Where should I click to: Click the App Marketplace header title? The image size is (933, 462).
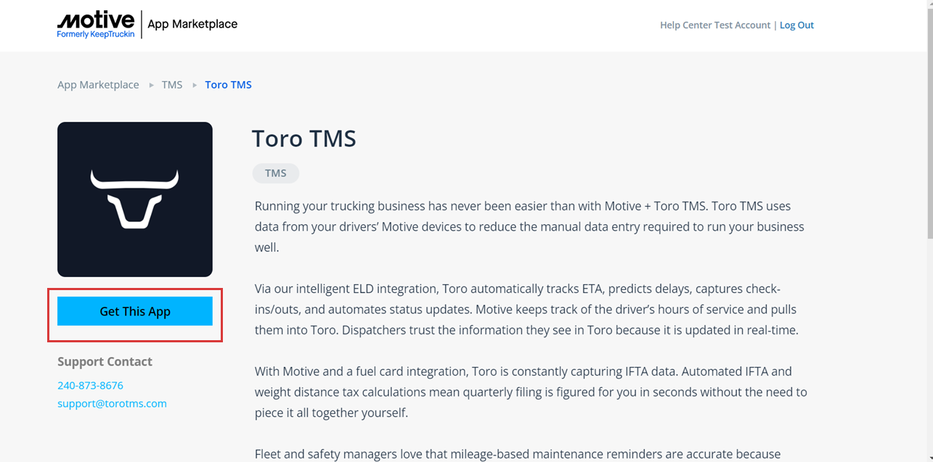click(x=192, y=24)
